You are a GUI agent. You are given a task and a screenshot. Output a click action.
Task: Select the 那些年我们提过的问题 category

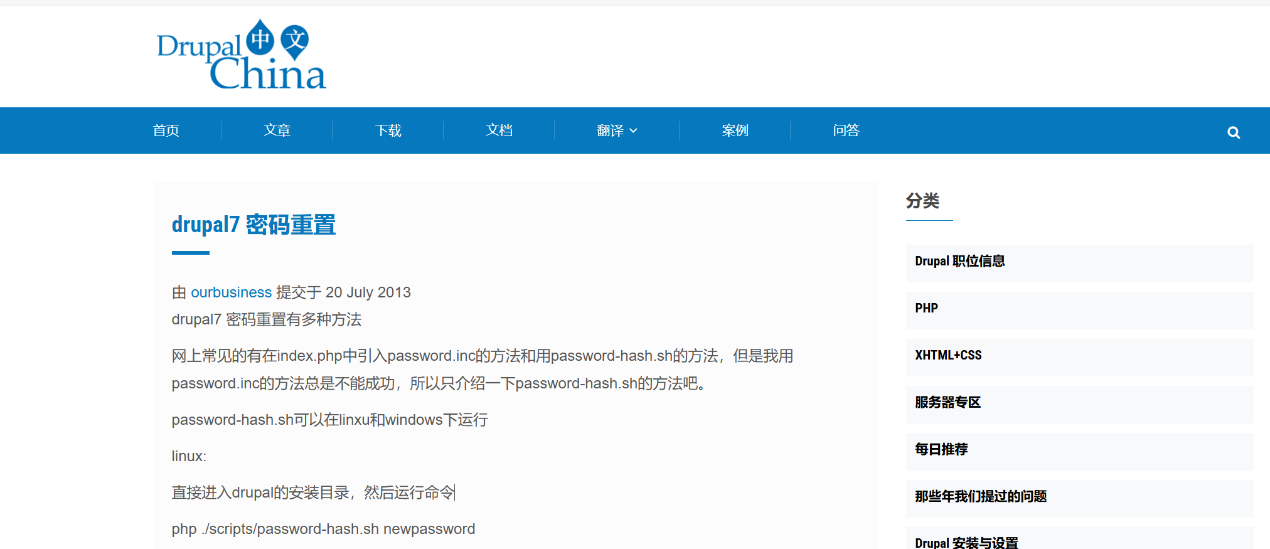tap(1079, 498)
